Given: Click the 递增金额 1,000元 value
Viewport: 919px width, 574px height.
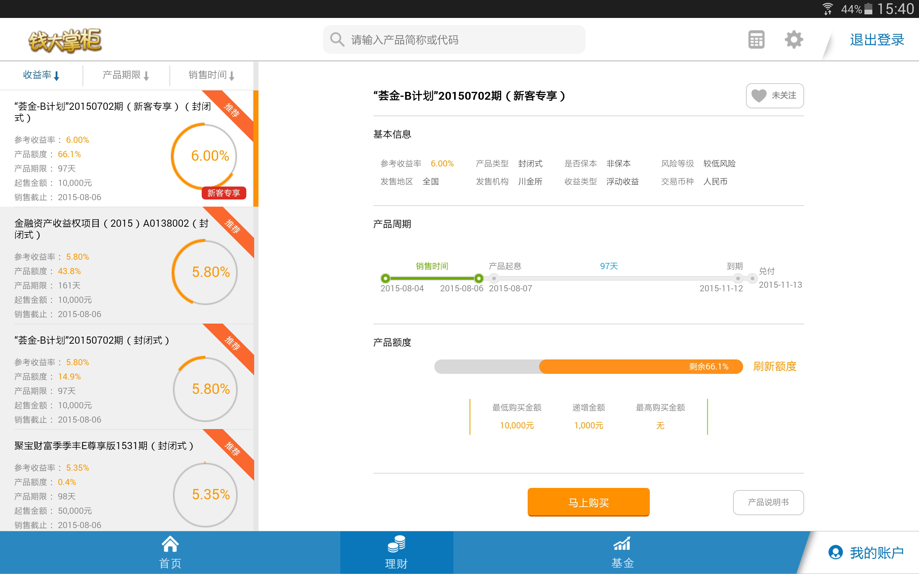Looking at the screenshot, I should (588, 425).
